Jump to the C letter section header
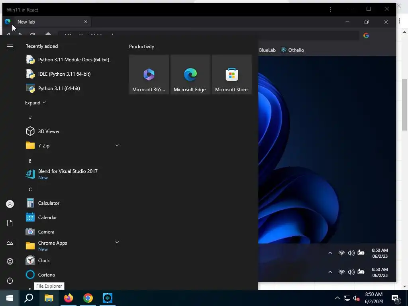The height and width of the screenshot is (306, 408). coord(30,189)
